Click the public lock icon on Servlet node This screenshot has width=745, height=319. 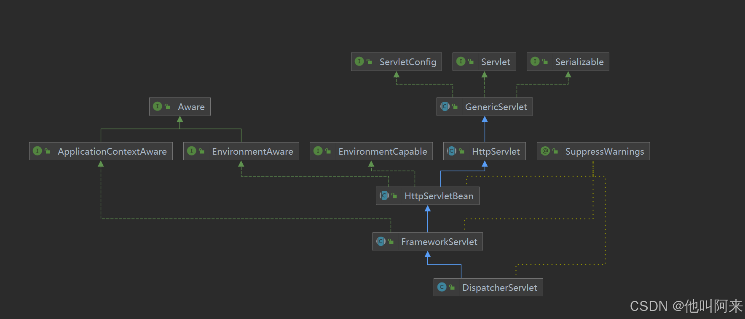(x=471, y=62)
